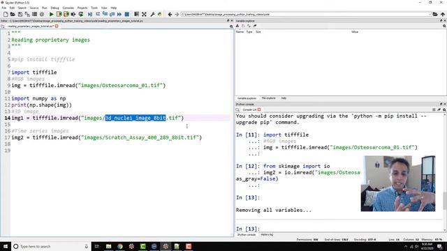Viewport: 447px width, 251px height.
Task: Open the Source menu
Action: (x=34, y=8)
